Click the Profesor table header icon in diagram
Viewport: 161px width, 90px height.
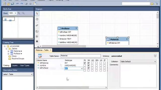click(59, 28)
